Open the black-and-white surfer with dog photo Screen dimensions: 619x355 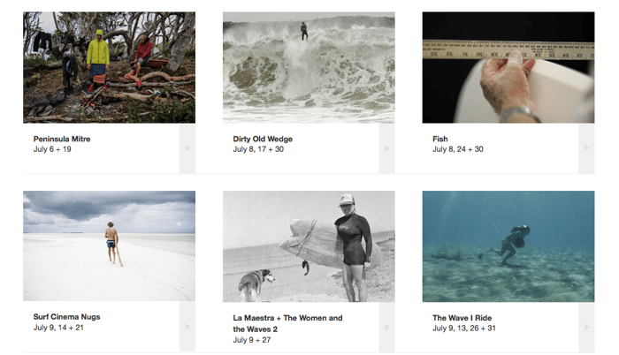click(309, 246)
